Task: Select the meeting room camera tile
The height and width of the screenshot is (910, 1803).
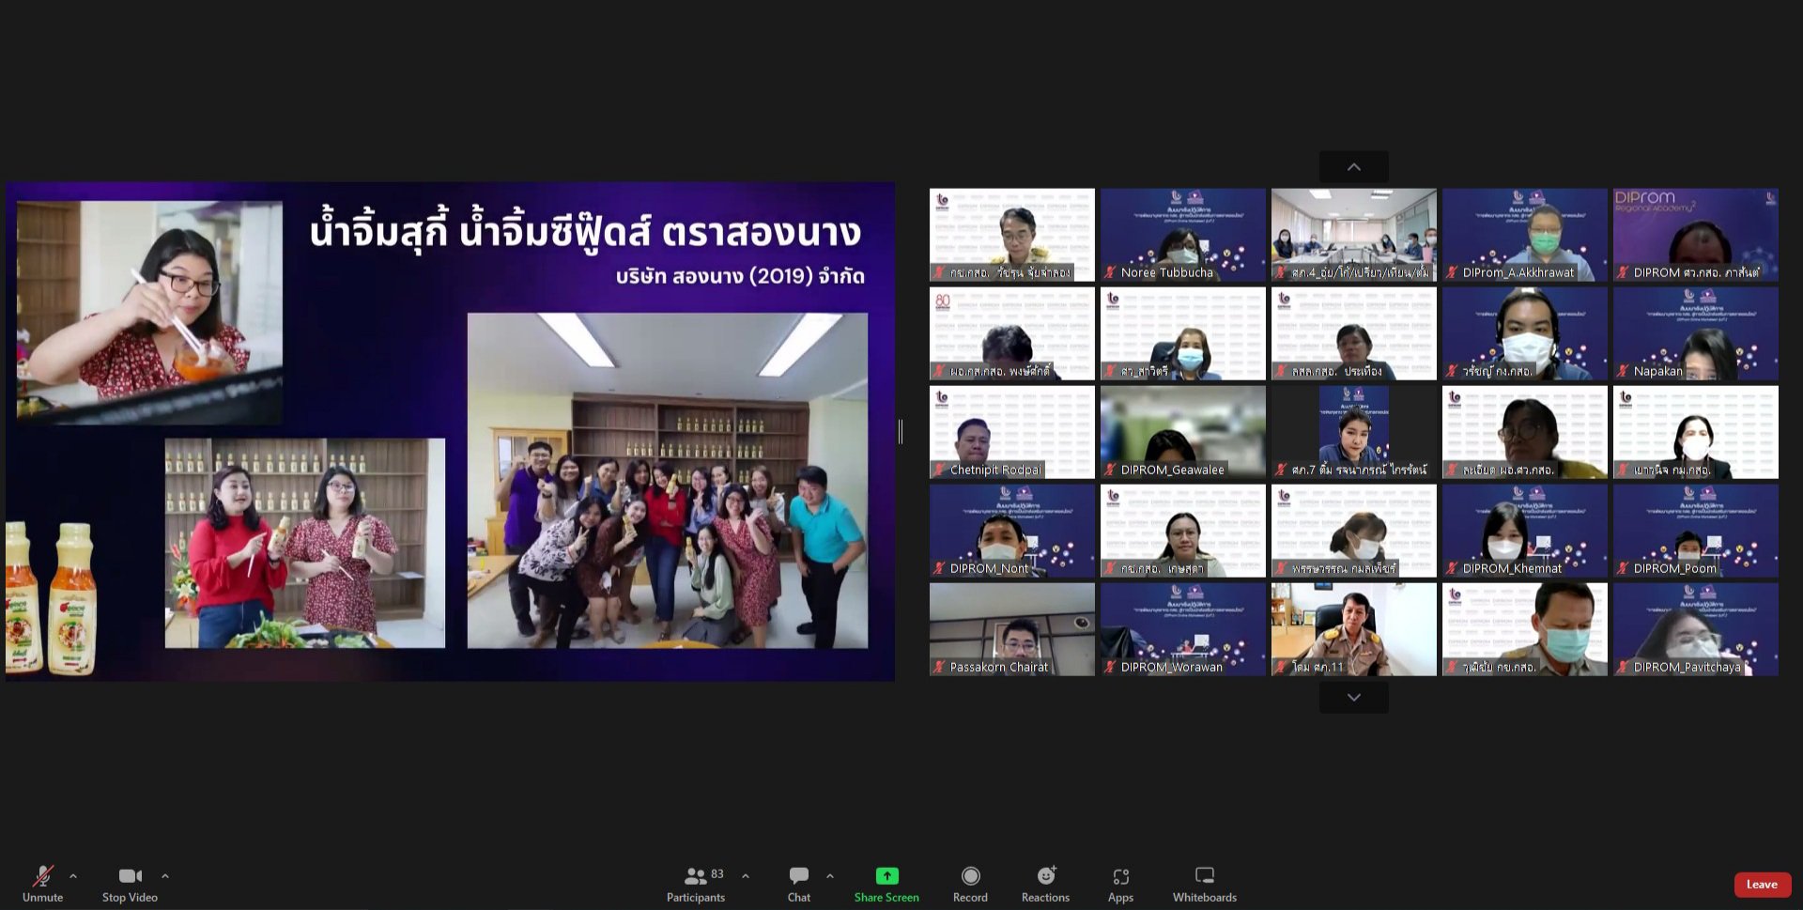Action: point(1354,235)
